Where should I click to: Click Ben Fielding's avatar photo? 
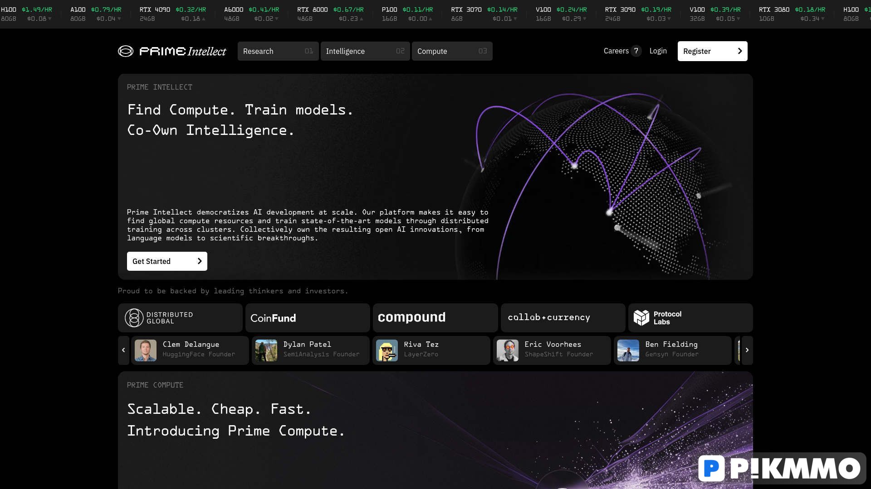(x=628, y=350)
